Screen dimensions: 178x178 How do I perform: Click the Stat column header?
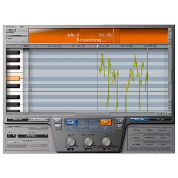click(26, 46)
